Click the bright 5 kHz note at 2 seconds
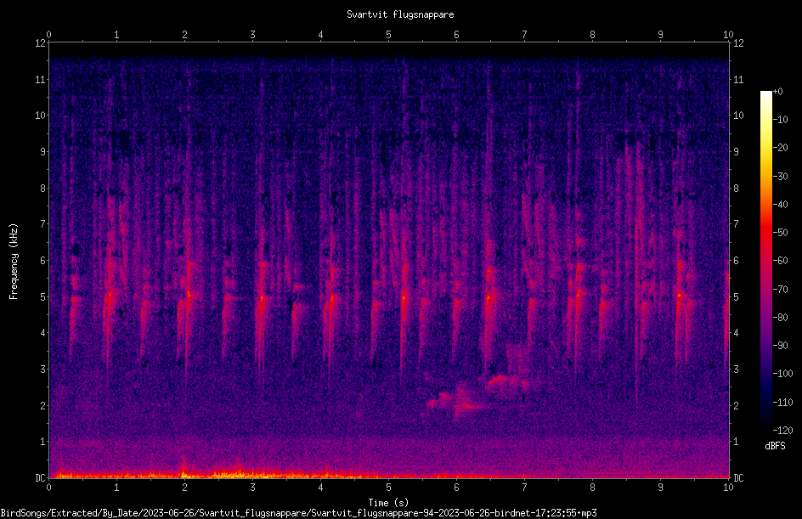The height and width of the screenshot is (519, 802). pyautogui.click(x=189, y=294)
